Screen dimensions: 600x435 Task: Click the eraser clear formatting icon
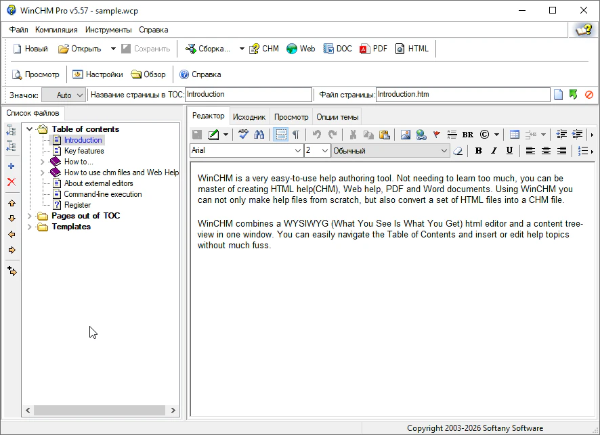[458, 151]
